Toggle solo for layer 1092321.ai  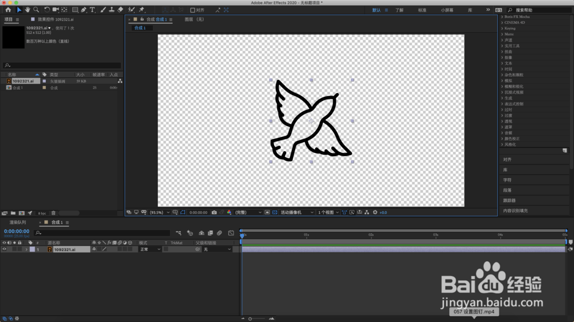[14, 249]
